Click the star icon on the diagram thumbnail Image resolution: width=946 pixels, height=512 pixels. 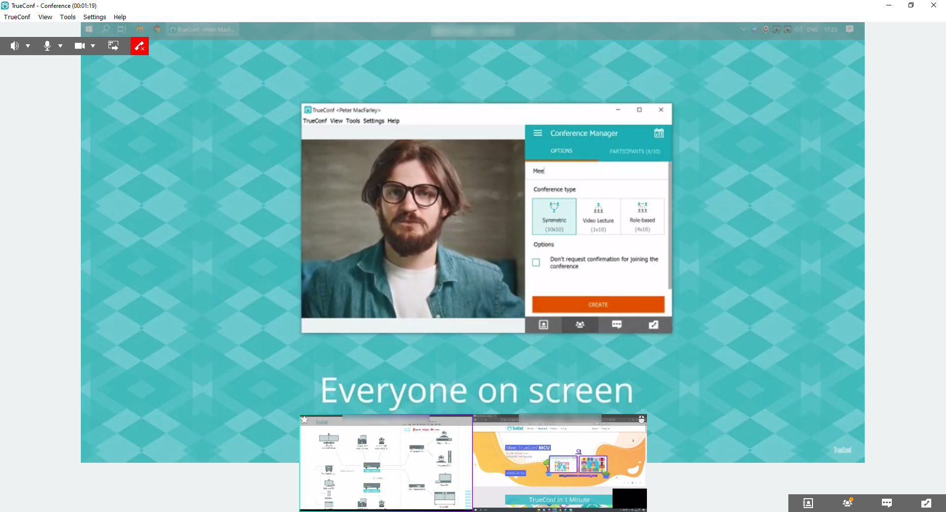[305, 420]
